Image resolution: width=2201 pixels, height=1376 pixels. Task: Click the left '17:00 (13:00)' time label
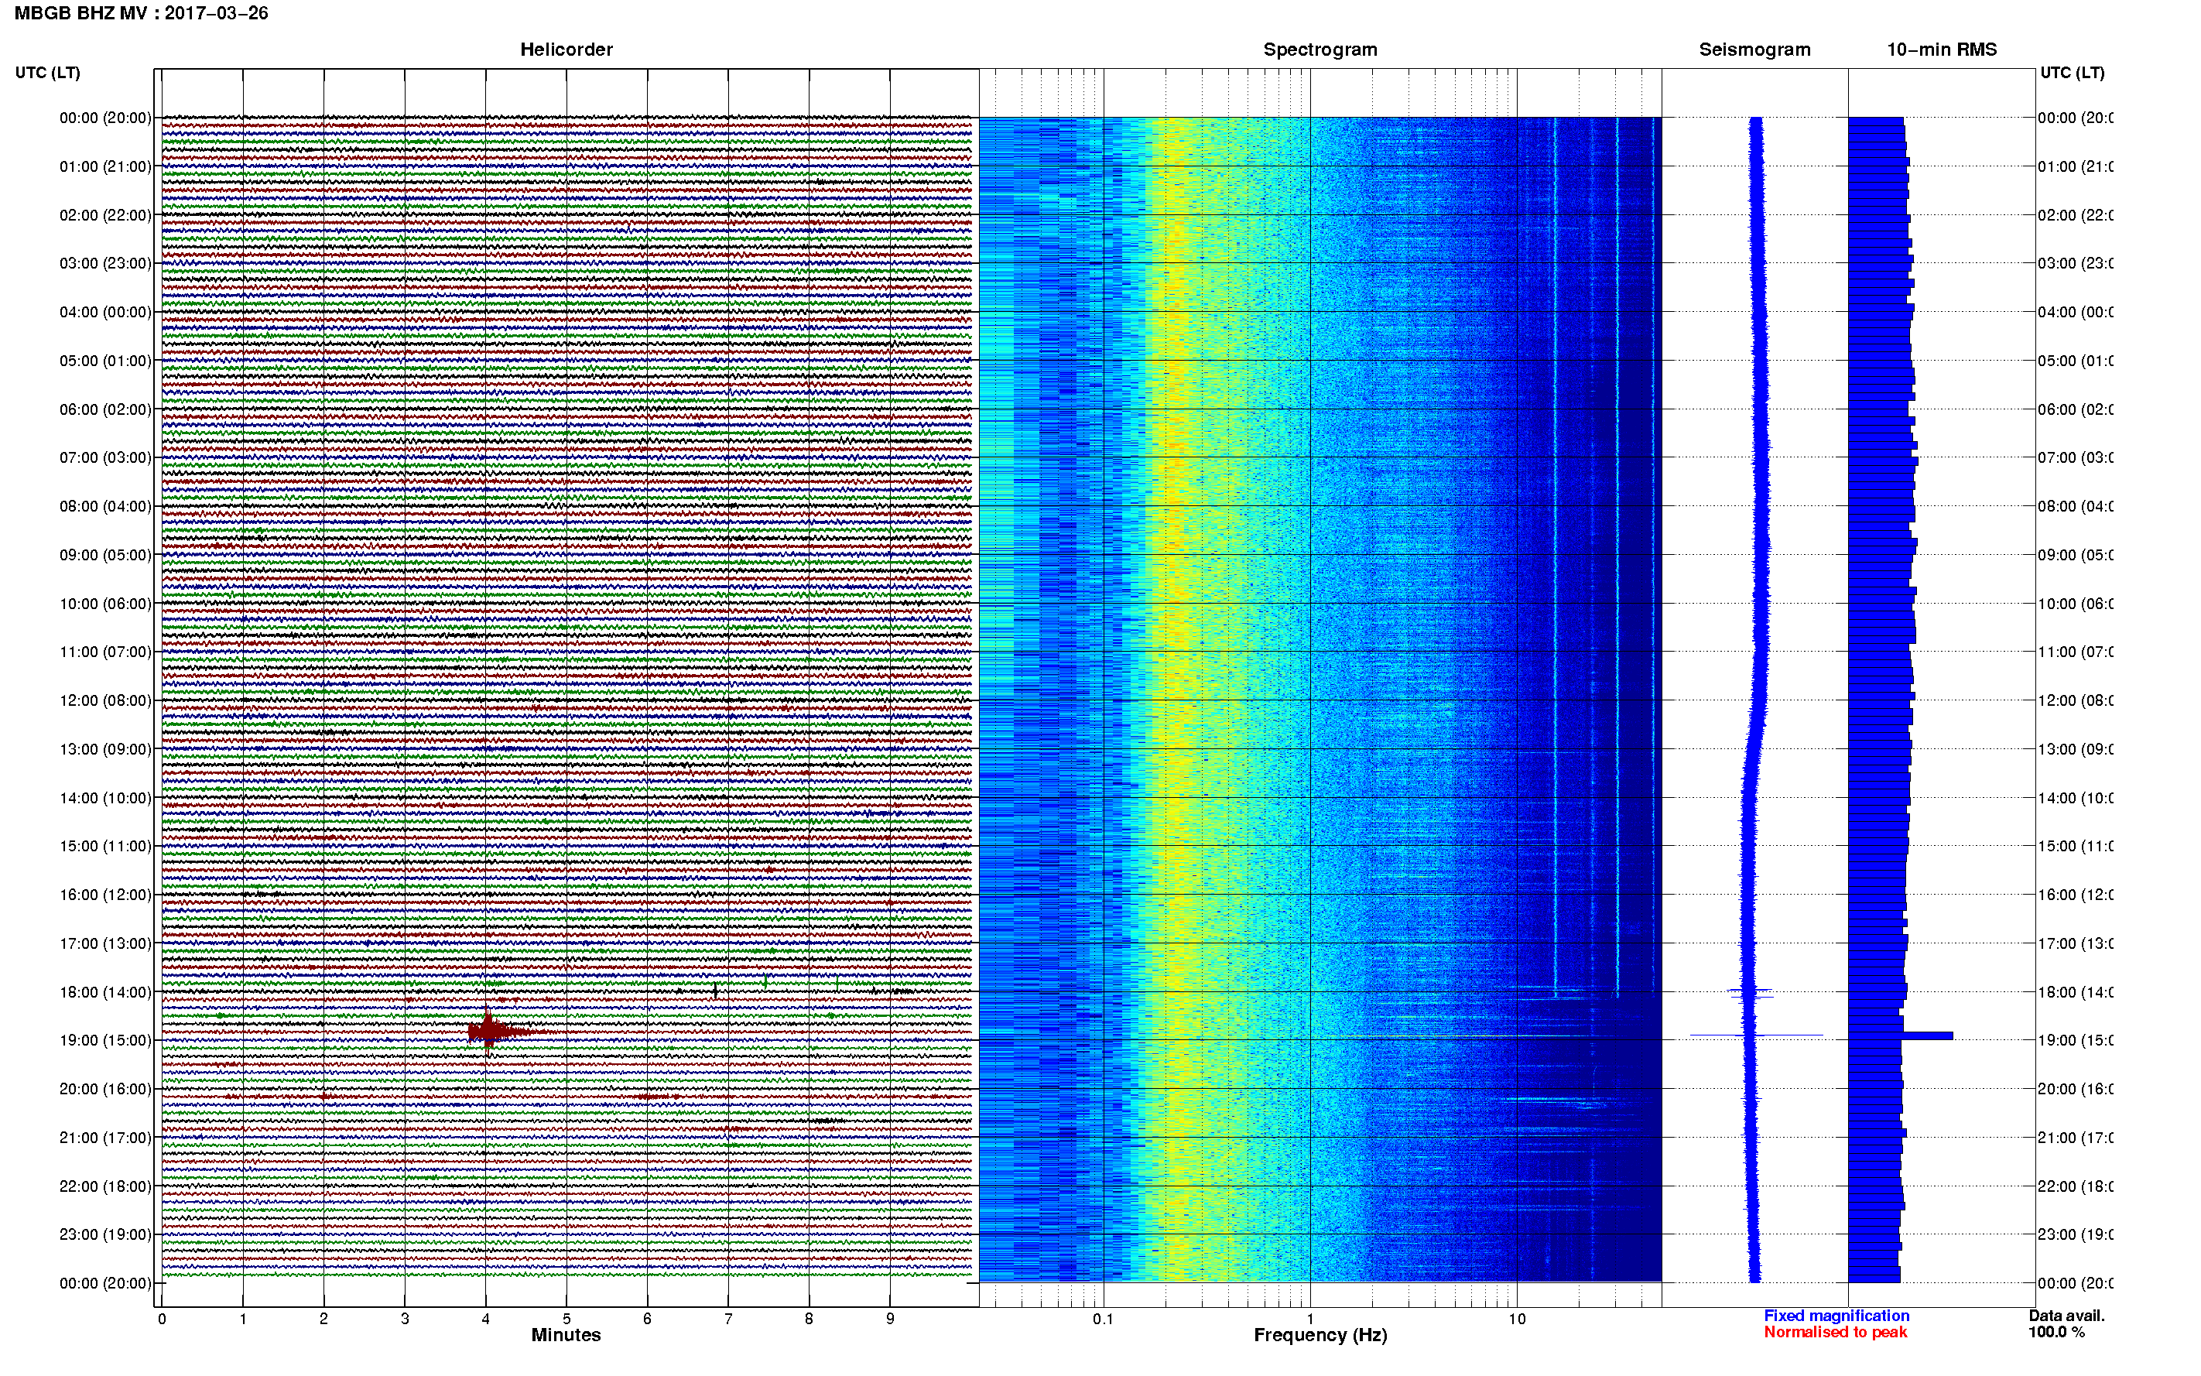pyautogui.click(x=105, y=943)
